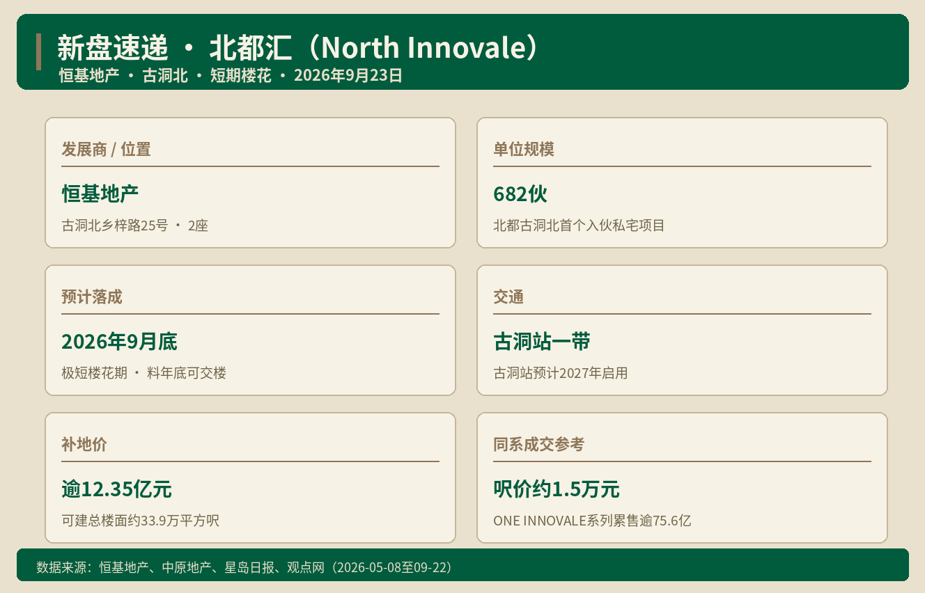Click the 北都汇 North Innovale headline
Screen dimensions: 925x593
tap(298, 47)
